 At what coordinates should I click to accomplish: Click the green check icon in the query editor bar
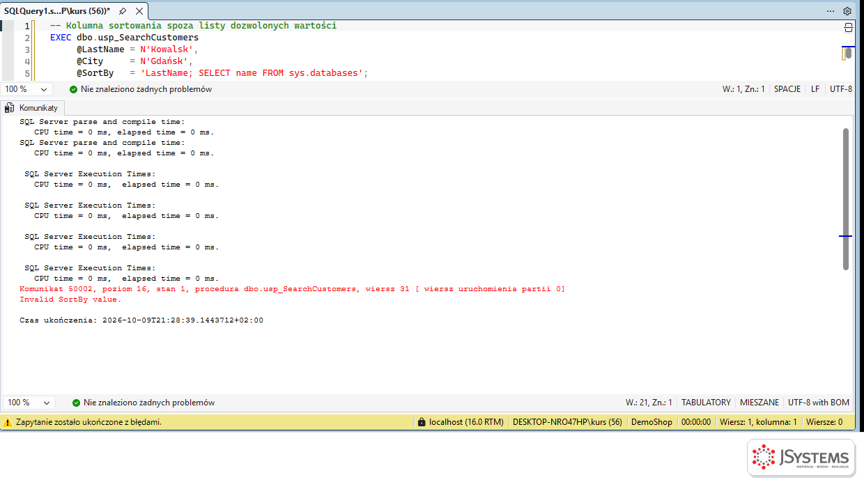[74, 89]
